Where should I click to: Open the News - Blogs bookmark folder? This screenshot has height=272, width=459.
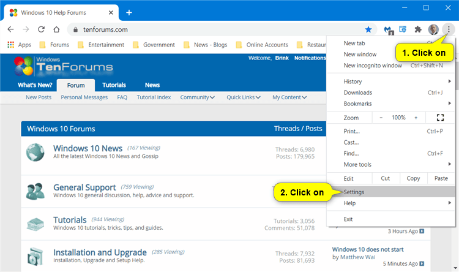point(205,45)
